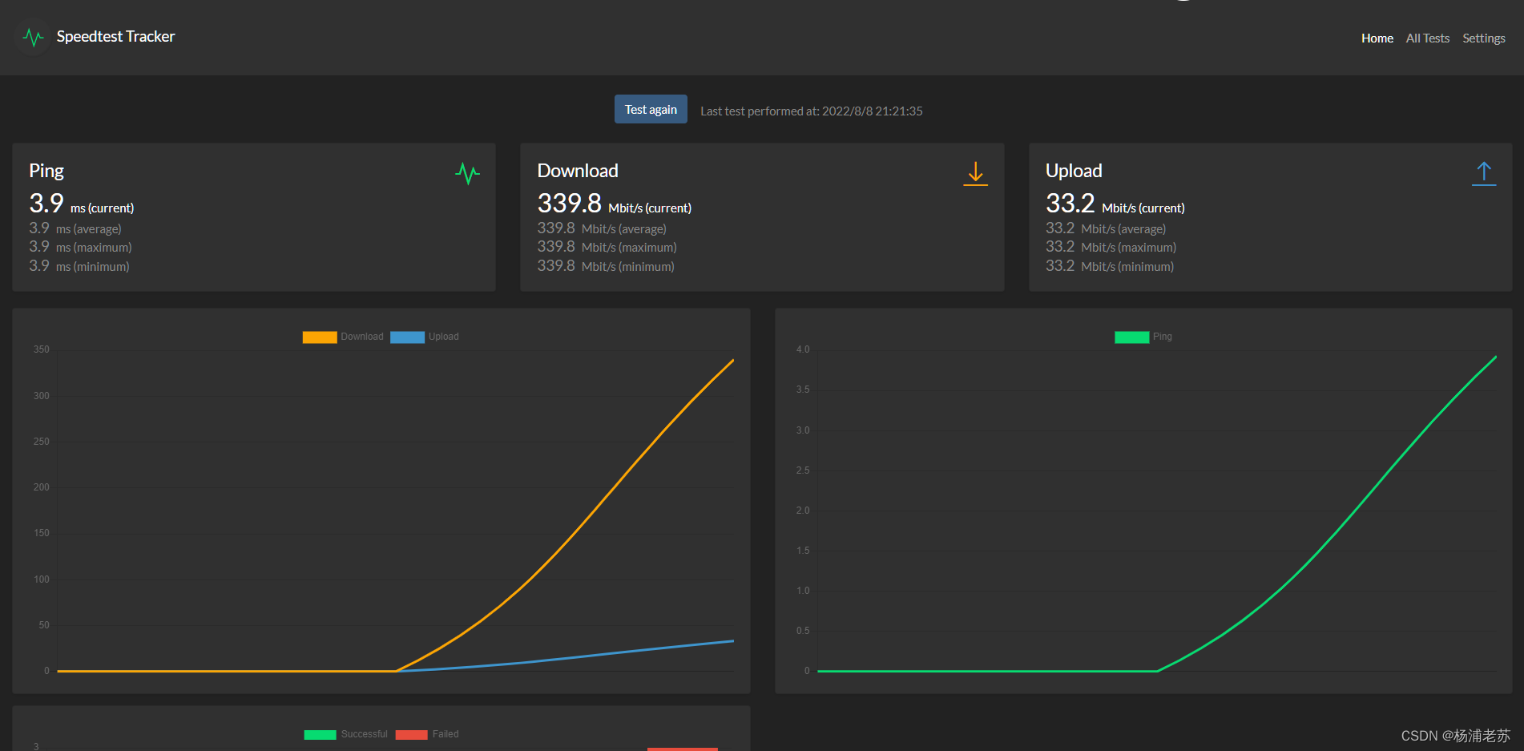Screen dimensions: 1524x751
Task: Click the Ping card heading
Action: [x=46, y=171]
